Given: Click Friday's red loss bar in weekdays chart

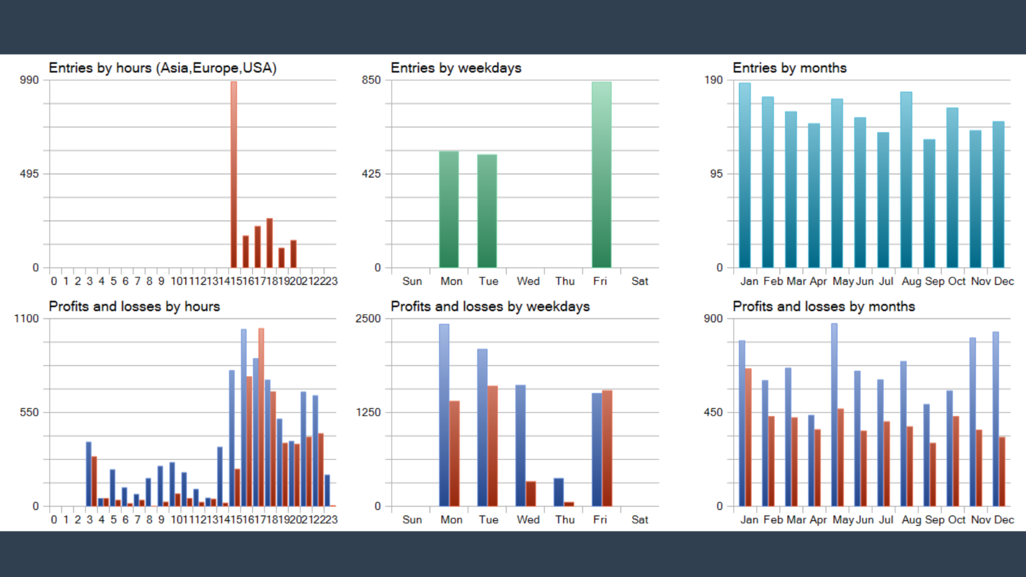Looking at the screenshot, I should [607, 449].
